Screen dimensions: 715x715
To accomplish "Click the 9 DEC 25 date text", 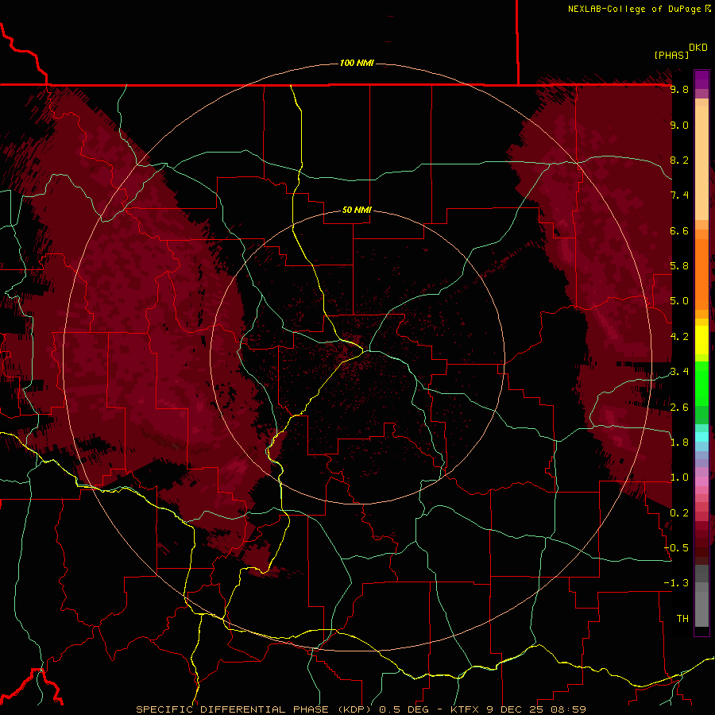I will (x=516, y=709).
